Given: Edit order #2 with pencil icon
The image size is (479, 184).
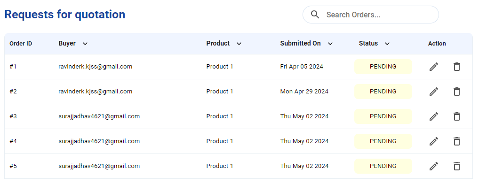Looking at the screenshot, I should tap(434, 92).
